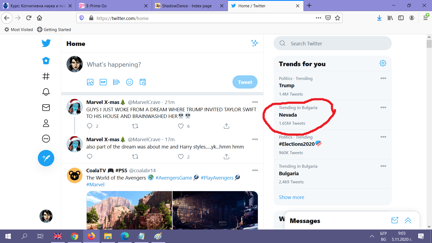The image size is (432, 243).
Task: Add an image to the tweet
Action: 90,82
